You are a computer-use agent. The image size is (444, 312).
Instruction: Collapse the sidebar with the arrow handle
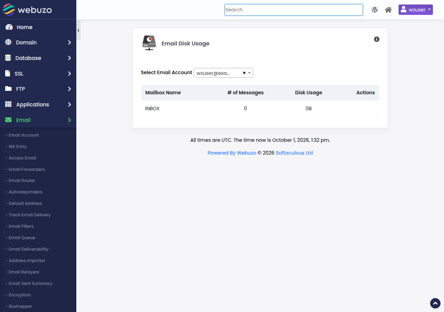(x=78, y=30)
